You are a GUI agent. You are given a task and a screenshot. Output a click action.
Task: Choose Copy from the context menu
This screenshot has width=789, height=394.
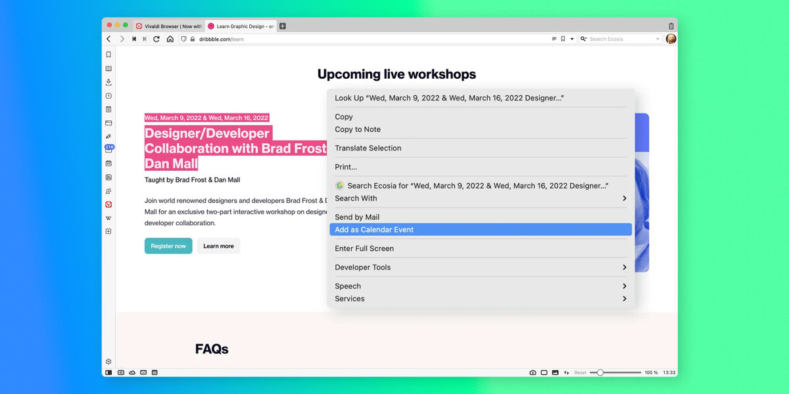481,117
